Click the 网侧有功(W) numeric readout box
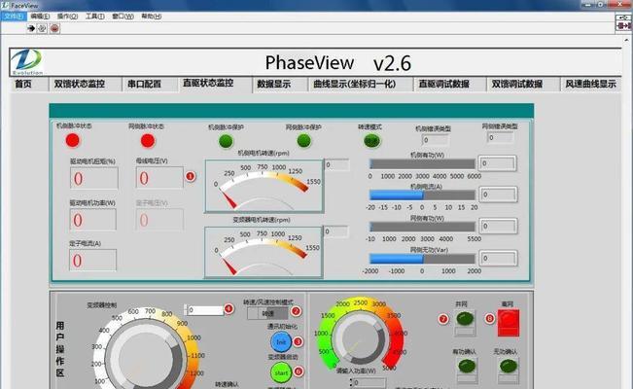Image resolution: width=633 pixels, height=389 pixels. tap(498, 227)
